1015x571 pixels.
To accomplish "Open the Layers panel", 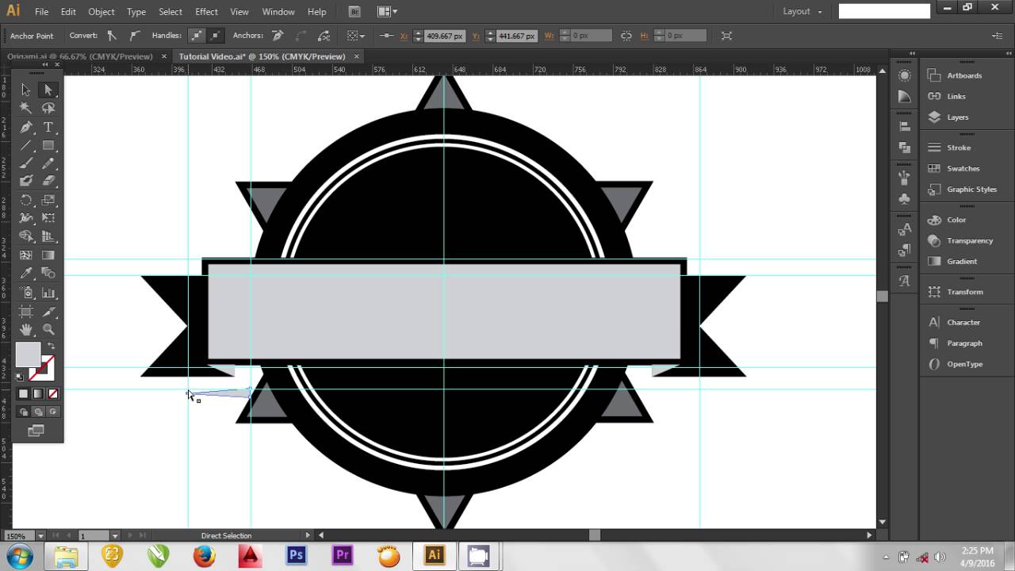I will tap(957, 117).
